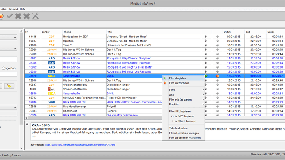
Task: Close the film description panel
Action: (27, 124)
